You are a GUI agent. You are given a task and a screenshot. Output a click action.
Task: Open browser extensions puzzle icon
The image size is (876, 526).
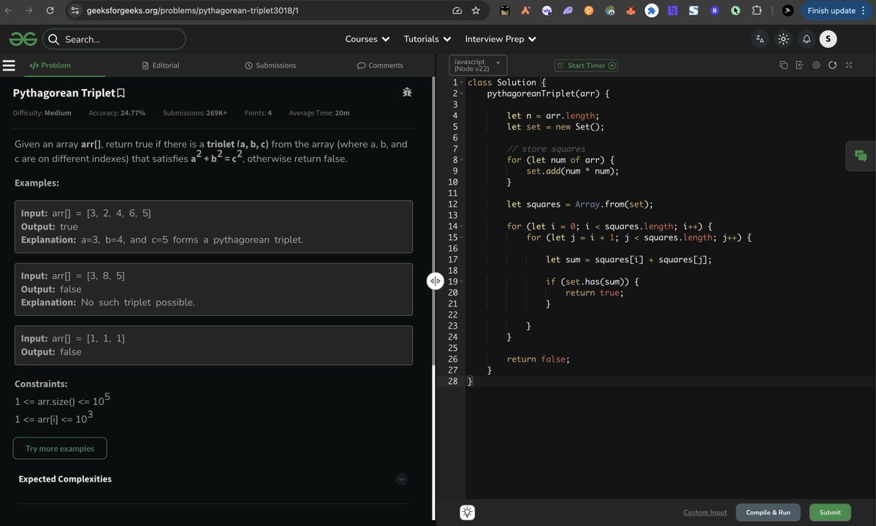point(756,11)
